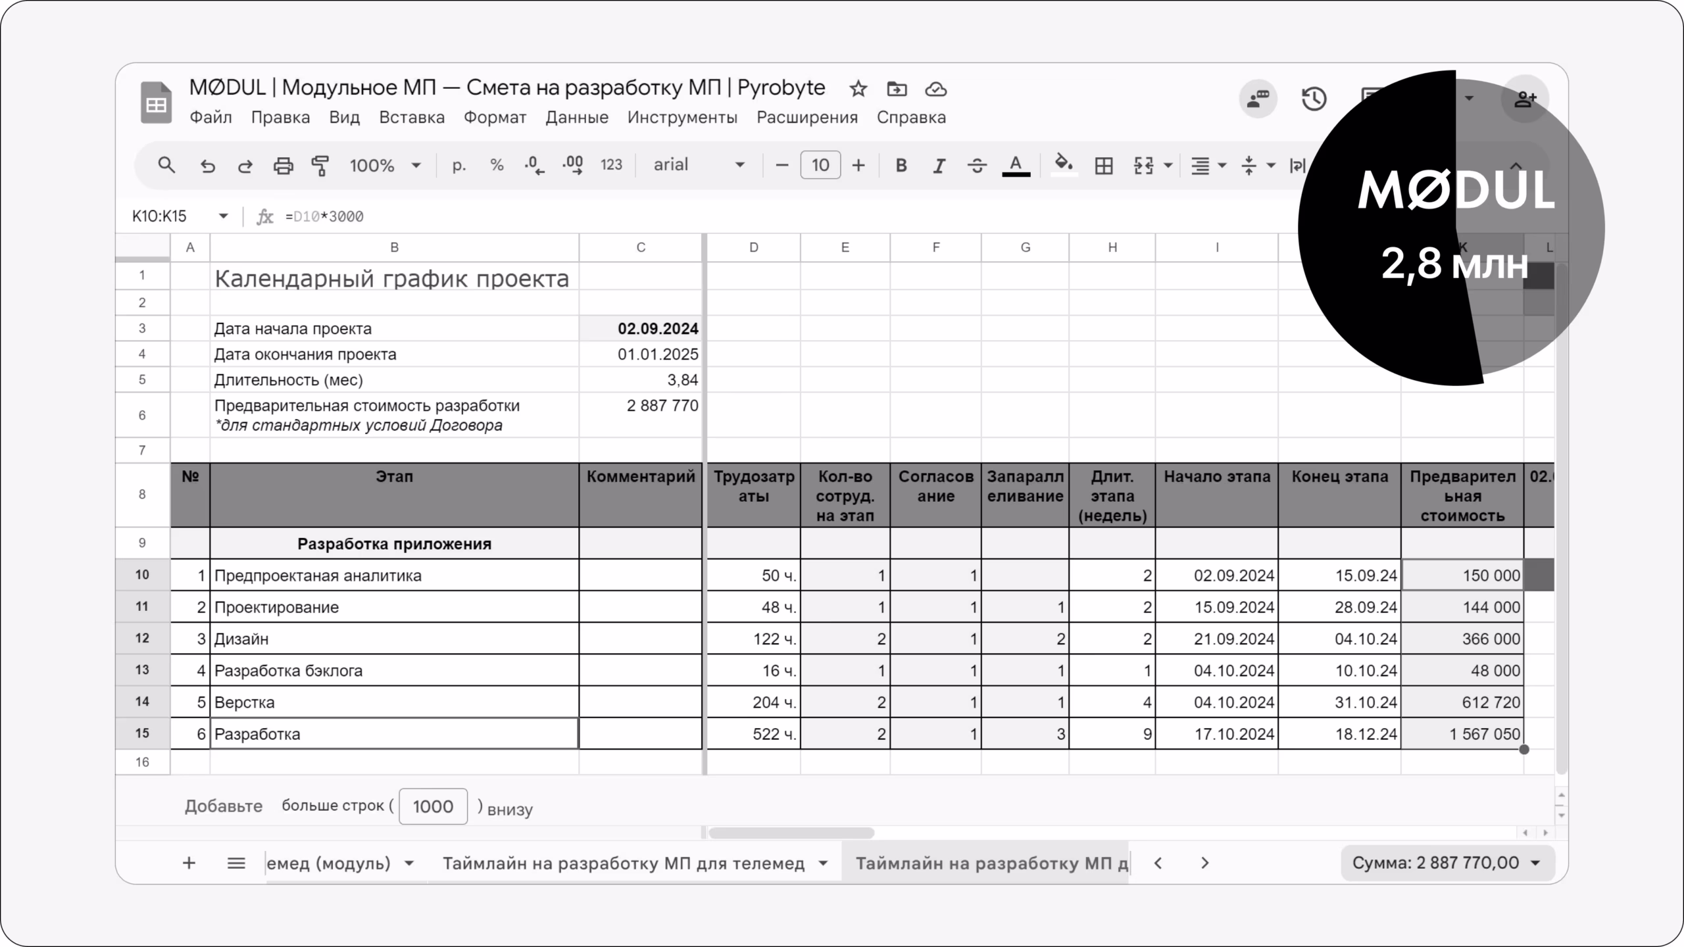This screenshot has width=1684, height=947.
Task: Open the all sheets list
Action: click(x=236, y=863)
